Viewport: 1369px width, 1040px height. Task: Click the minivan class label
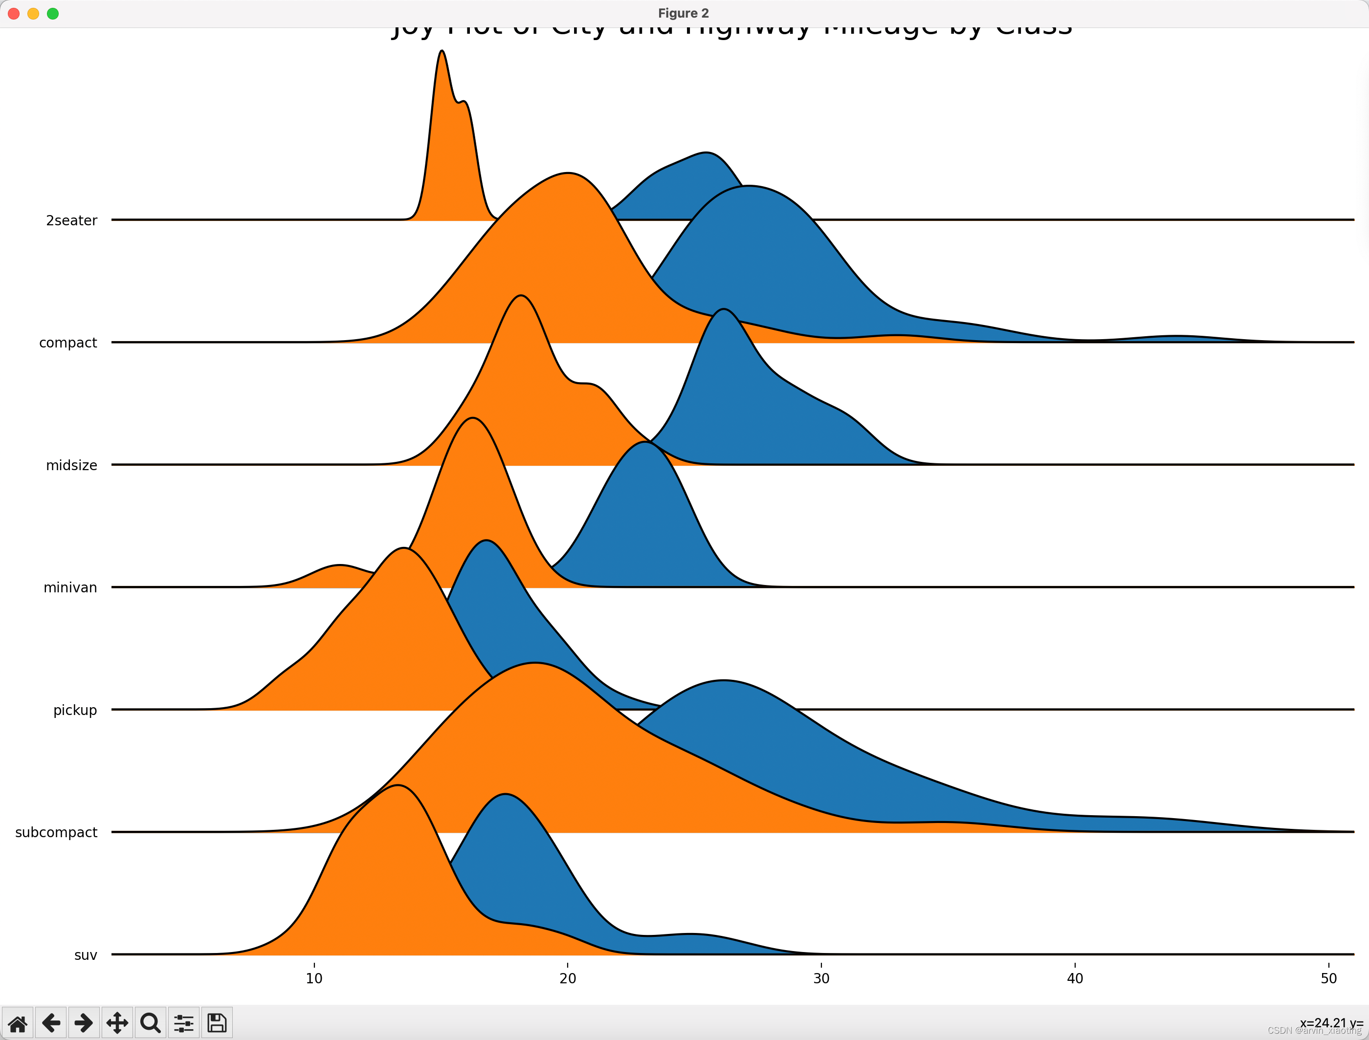70,588
